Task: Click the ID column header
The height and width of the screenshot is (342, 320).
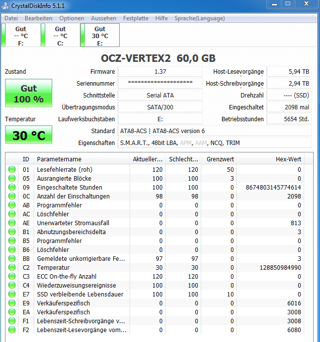Action: pos(26,159)
